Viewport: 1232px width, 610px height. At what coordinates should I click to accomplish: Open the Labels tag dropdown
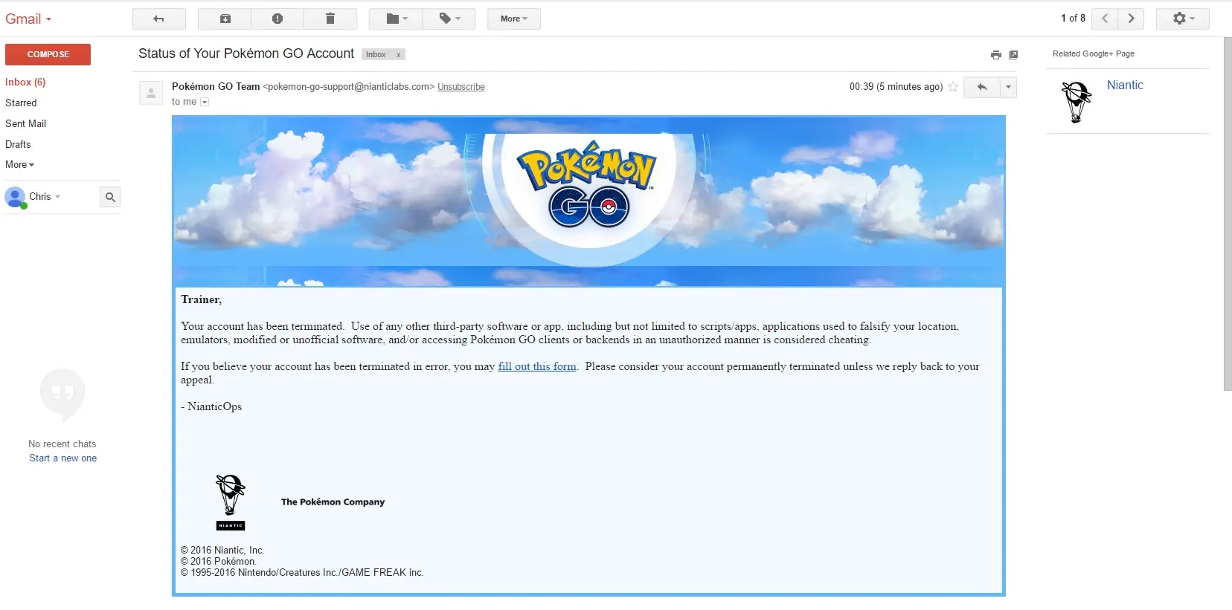(x=449, y=19)
